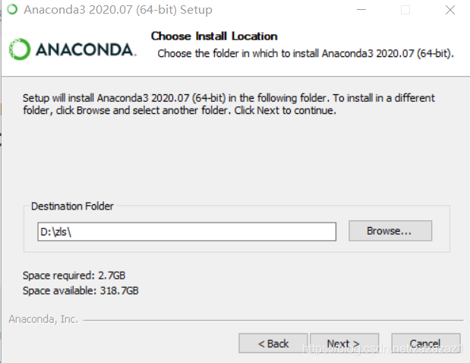Screen dimensions: 470x363
Task: Click the disabled maximize window button
Action: coord(405,10)
